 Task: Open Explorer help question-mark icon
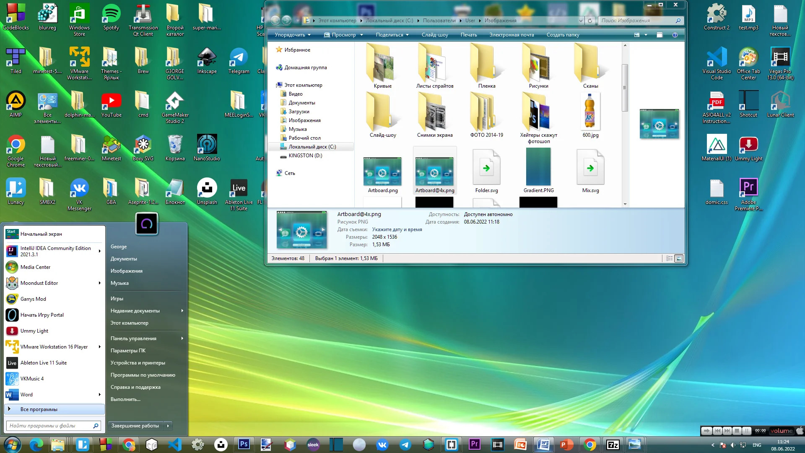pyautogui.click(x=675, y=35)
